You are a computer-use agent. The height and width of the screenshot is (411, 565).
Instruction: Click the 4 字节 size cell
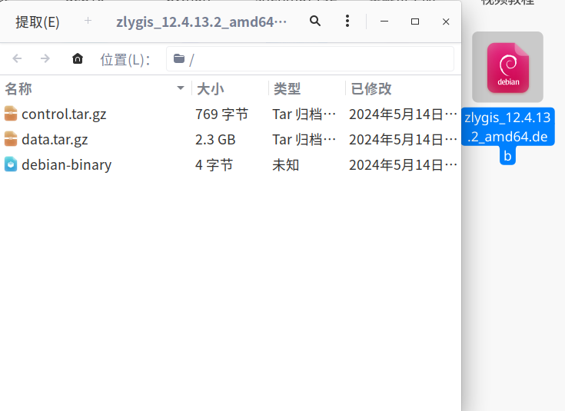(x=214, y=165)
